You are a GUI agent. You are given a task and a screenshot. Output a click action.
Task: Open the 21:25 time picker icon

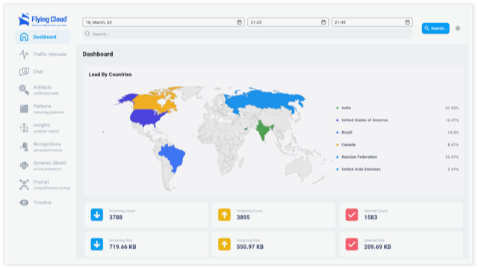323,22
